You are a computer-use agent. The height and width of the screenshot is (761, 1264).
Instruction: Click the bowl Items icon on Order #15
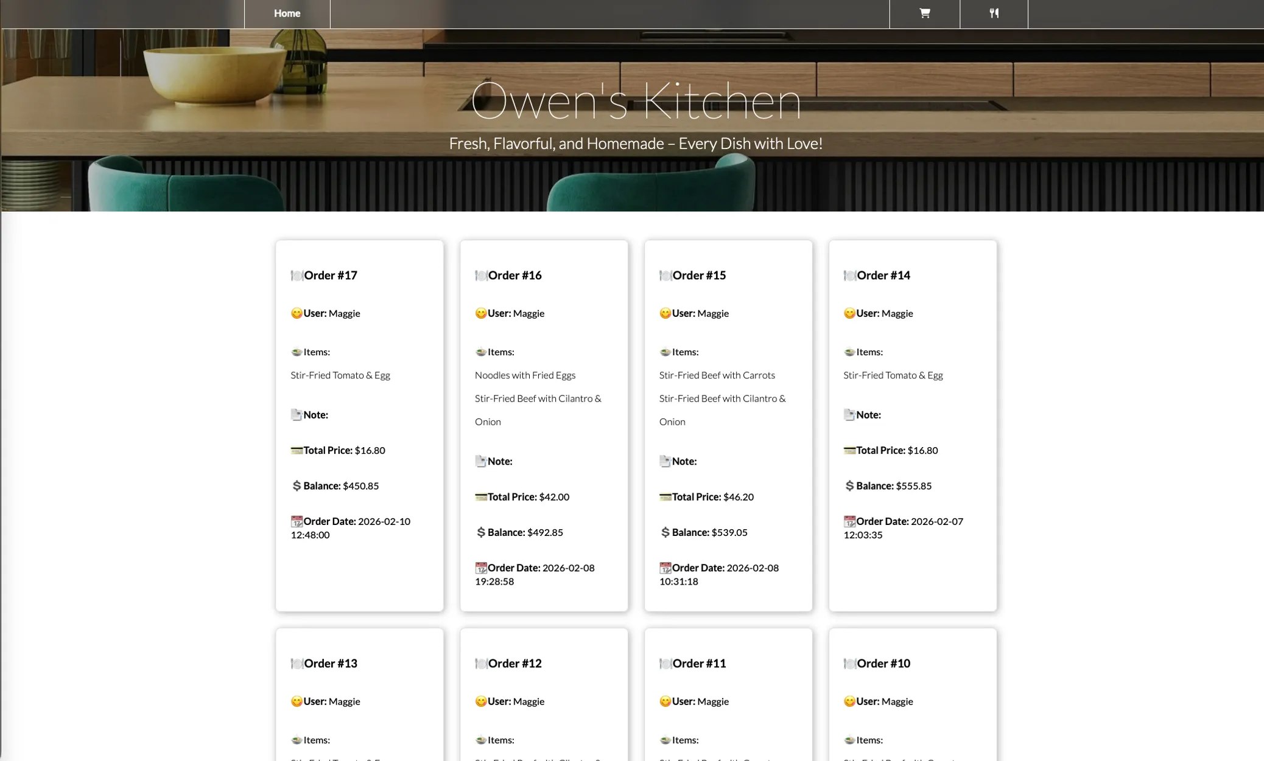pos(665,352)
